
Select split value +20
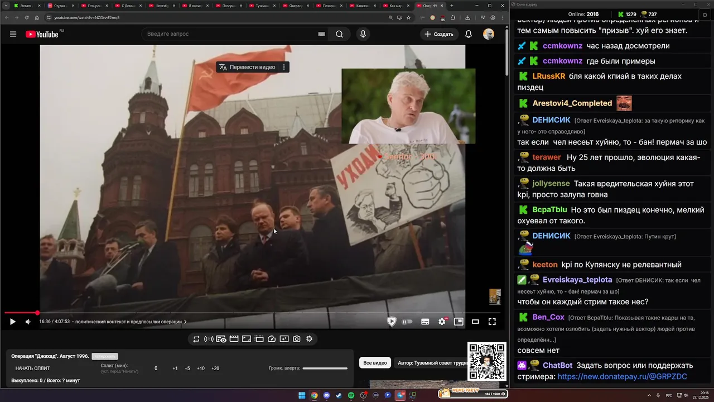pyautogui.click(x=215, y=368)
